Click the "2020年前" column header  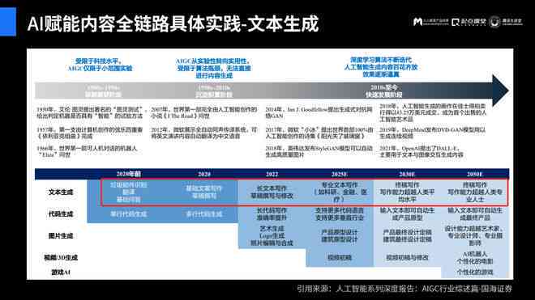click(x=128, y=174)
